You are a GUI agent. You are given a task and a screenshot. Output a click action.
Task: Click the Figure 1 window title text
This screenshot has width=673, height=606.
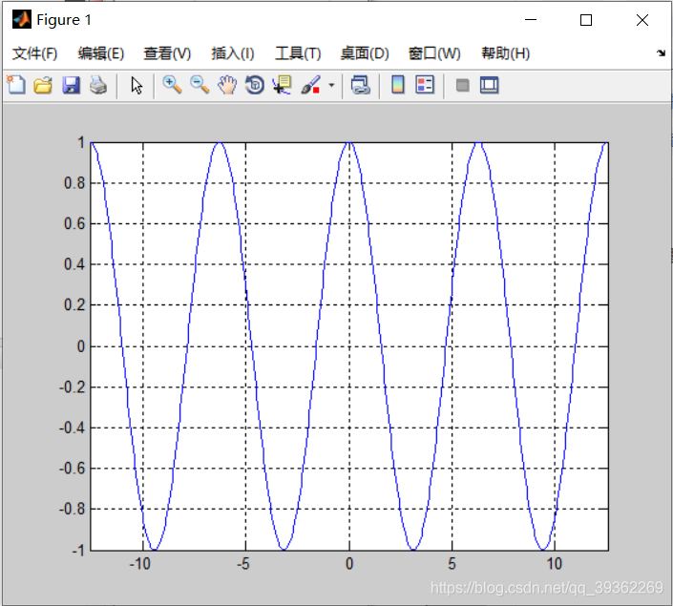[64, 20]
